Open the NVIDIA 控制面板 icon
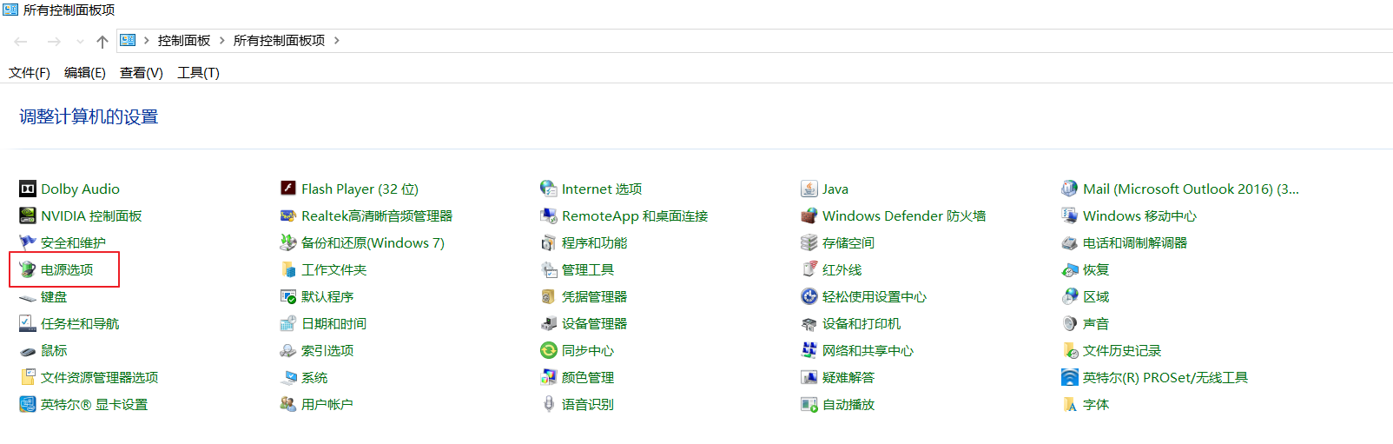1393x444 pixels. (28, 215)
